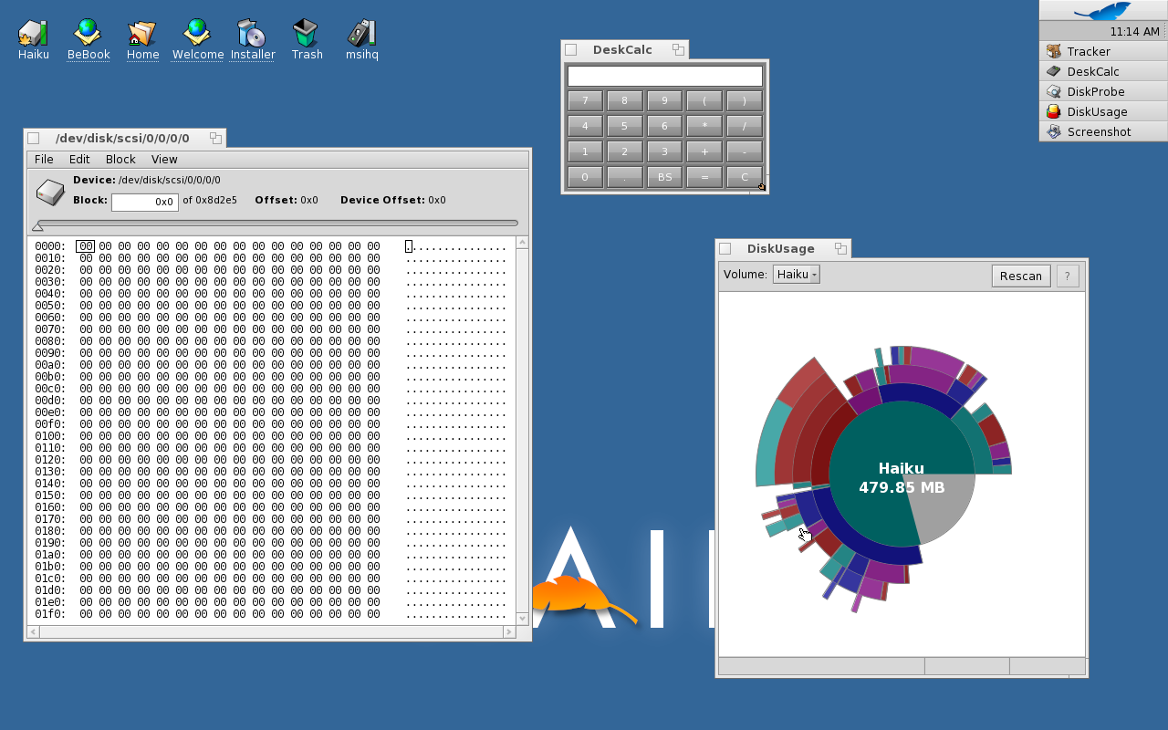Zoom the DiskUsage window using title tab button
Viewport: 1168px width, 730px height.
pyautogui.click(x=840, y=248)
